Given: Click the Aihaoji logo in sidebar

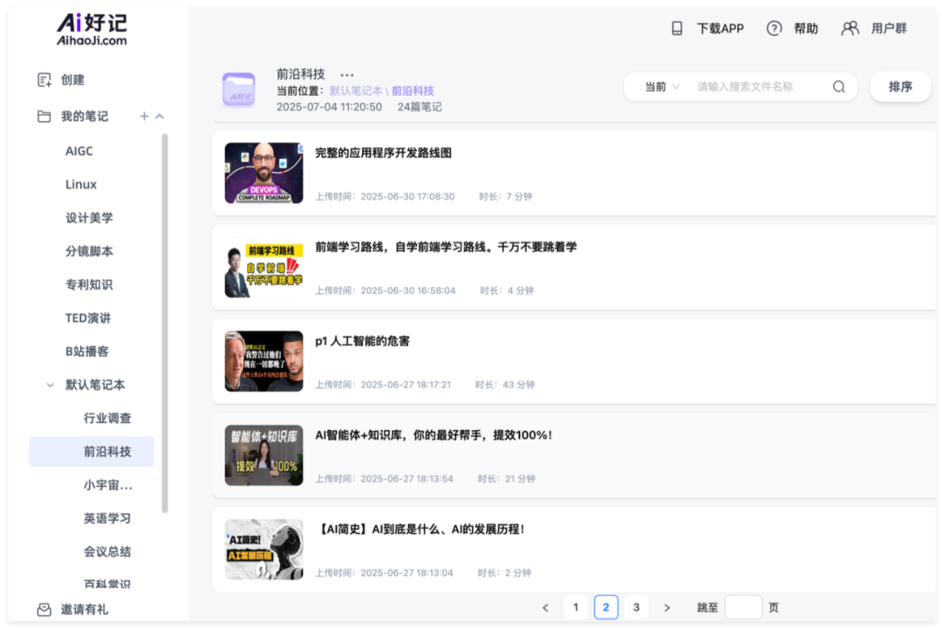Looking at the screenshot, I should pyautogui.click(x=92, y=29).
